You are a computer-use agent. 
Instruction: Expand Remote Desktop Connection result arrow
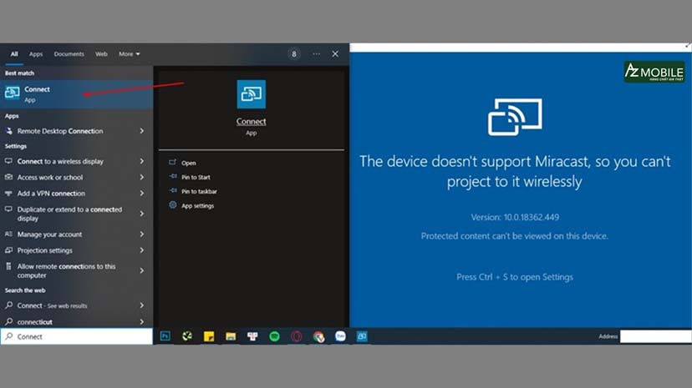(x=142, y=131)
